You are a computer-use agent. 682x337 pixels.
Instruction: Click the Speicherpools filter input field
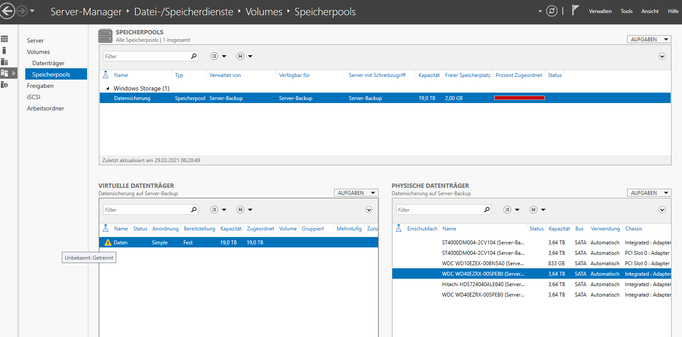(146, 56)
